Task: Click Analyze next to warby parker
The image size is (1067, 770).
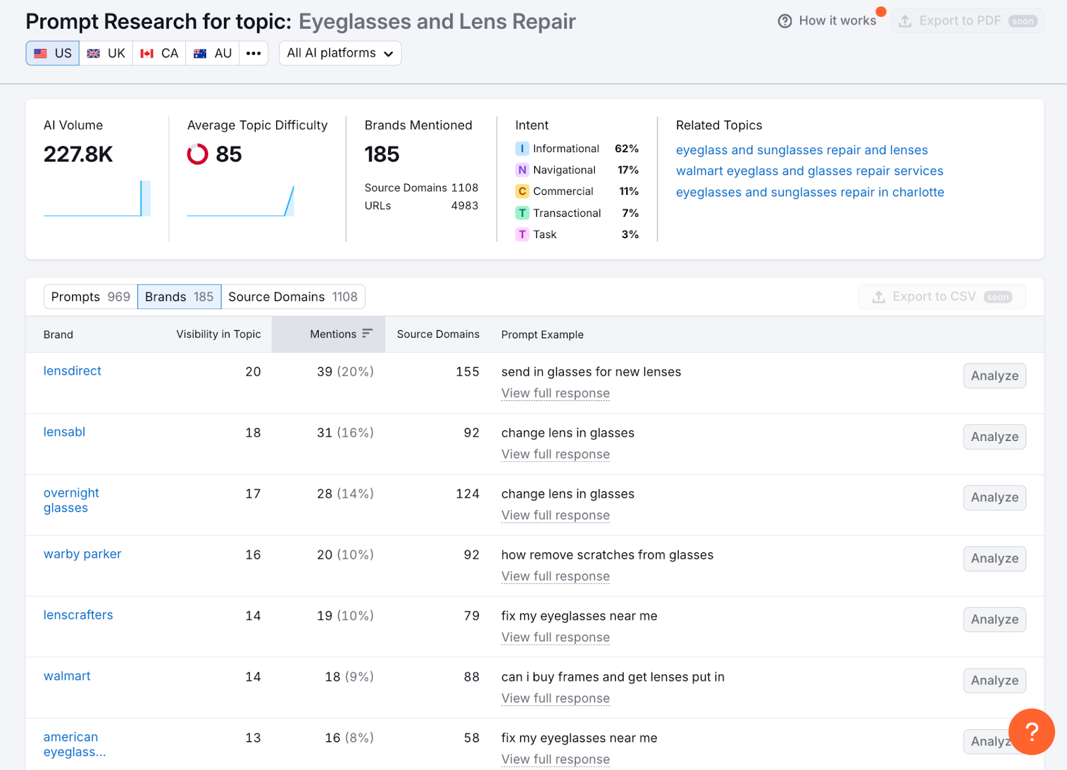Action: [994, 558]
